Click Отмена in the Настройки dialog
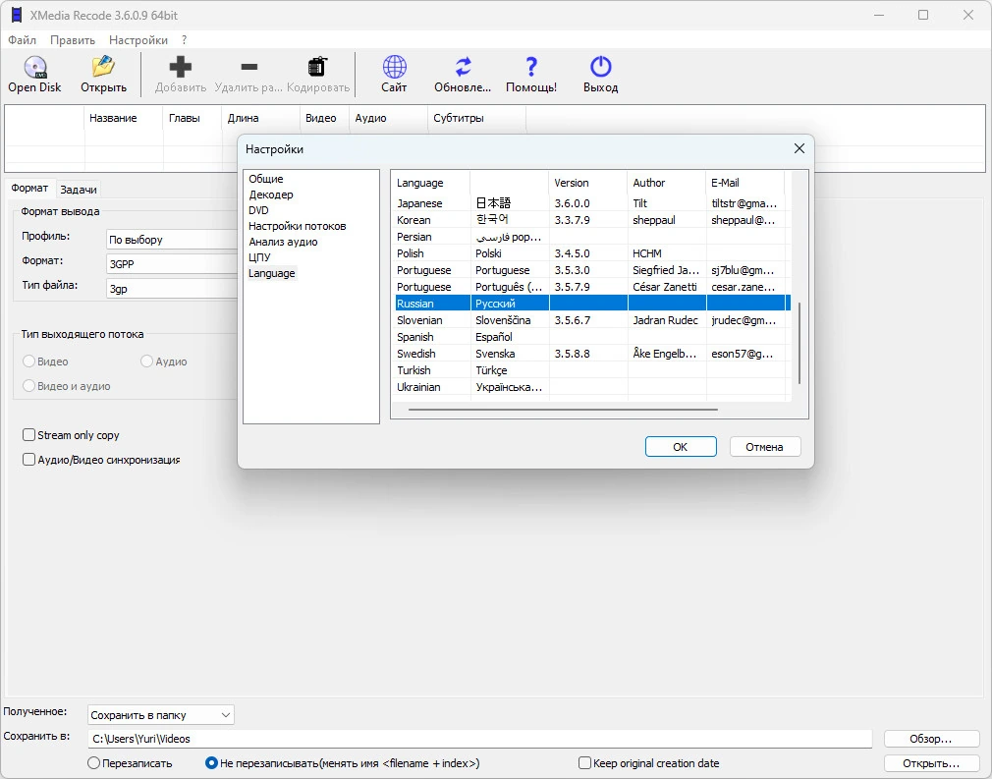 (x=764, y=447)
